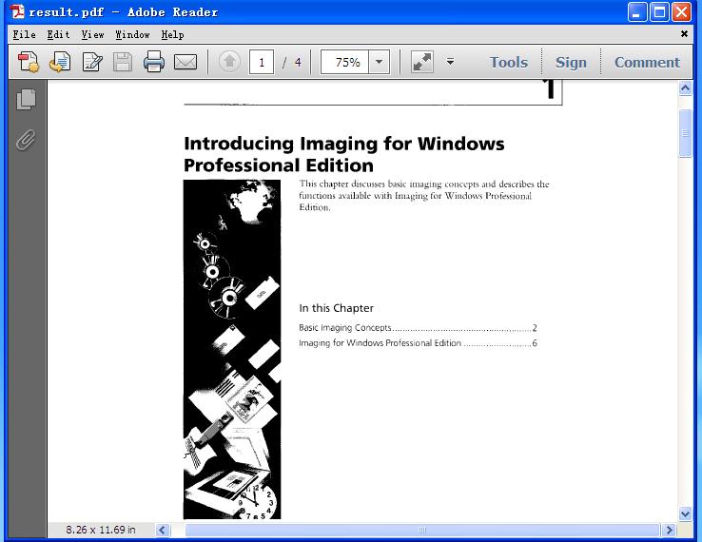Close the document with menu bar X
The image size is (702, 542).
[x=684, y=34]
